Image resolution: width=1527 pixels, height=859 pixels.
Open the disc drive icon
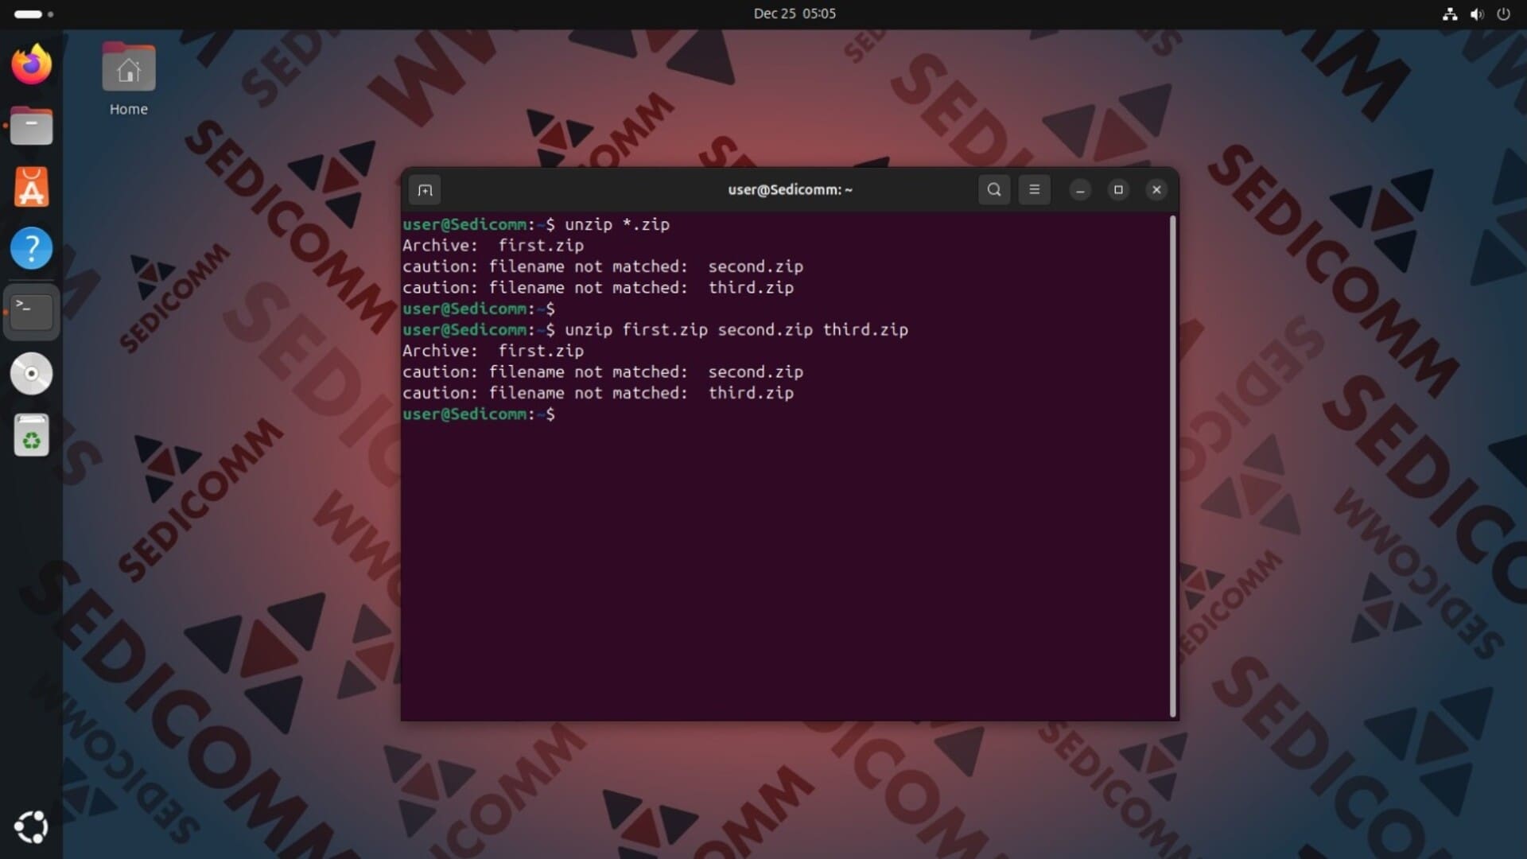coord(32,373)
